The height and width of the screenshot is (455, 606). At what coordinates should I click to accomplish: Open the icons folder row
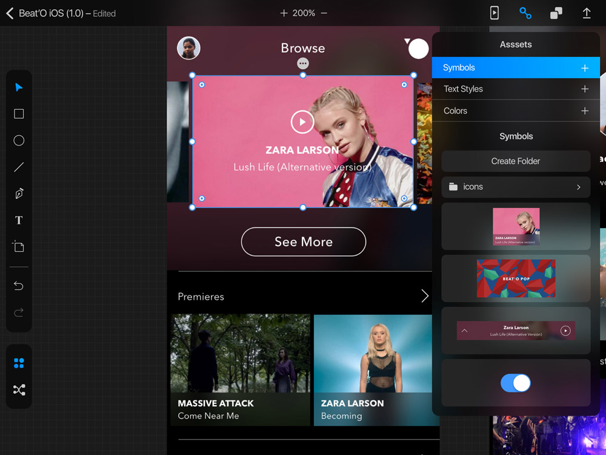click(x=516, y=187)
